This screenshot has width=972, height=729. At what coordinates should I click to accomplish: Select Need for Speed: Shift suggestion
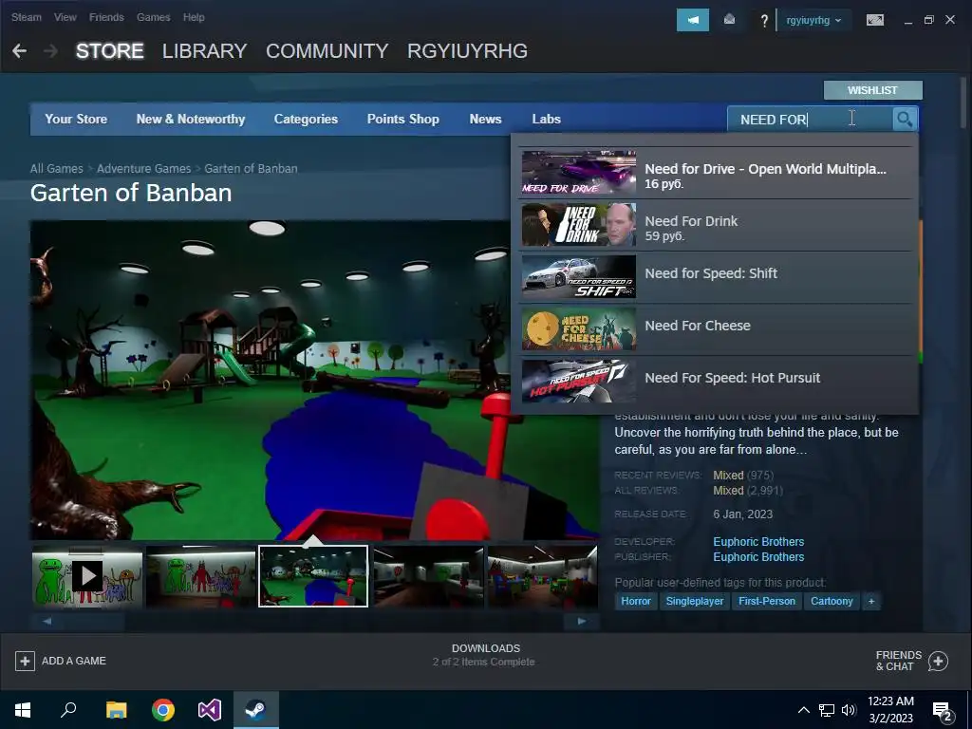pos(715,277)
